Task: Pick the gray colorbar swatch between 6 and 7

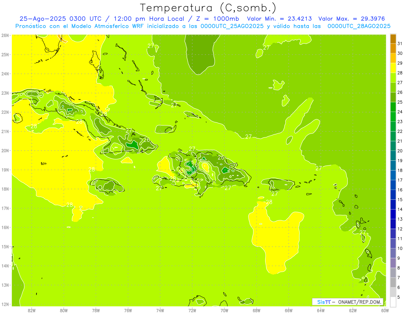Action: tap(393, 282)
